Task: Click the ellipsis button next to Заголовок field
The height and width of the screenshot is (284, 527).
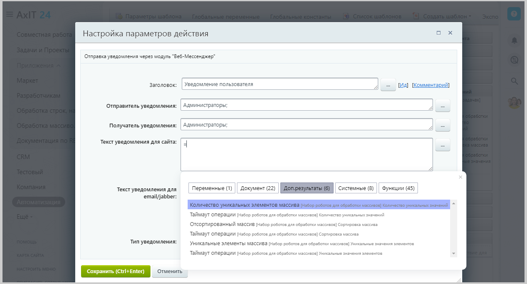Action: (388, 85)
